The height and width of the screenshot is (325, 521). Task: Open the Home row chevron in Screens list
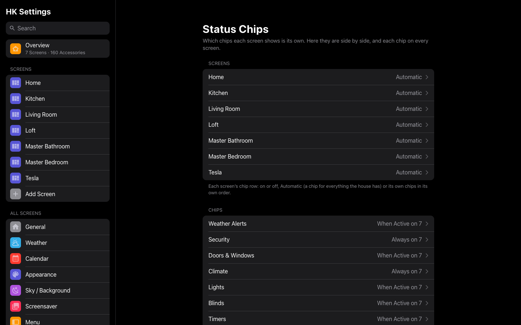tap(427, 77)
